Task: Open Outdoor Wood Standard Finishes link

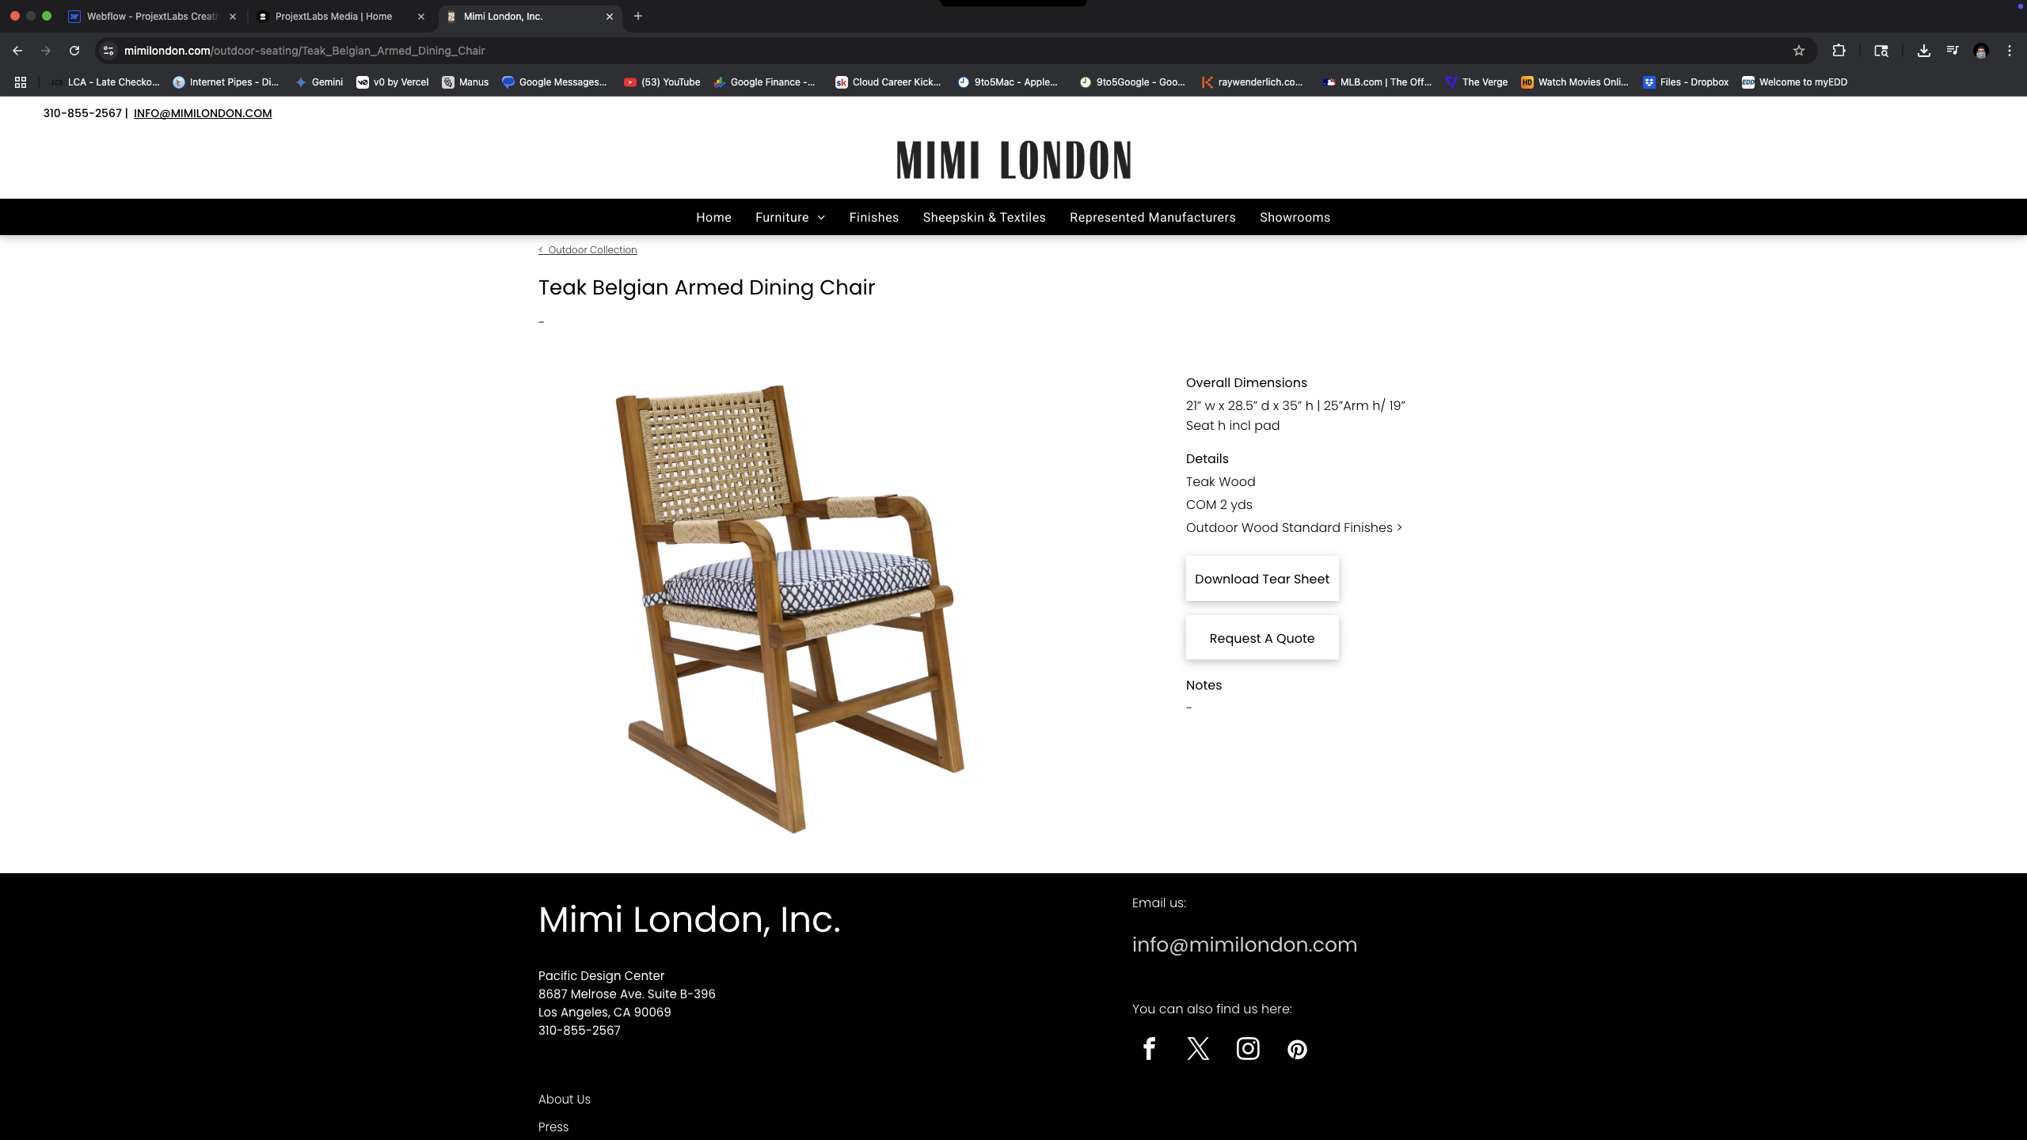Action: 1294,528
